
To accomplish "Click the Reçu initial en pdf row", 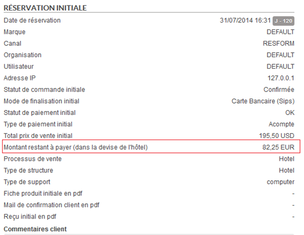I will coord(30,217).
